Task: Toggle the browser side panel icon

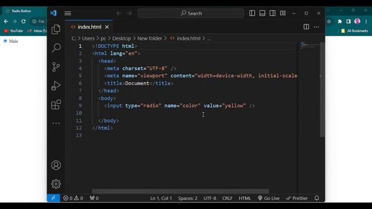Action: [x=348, y=21]
